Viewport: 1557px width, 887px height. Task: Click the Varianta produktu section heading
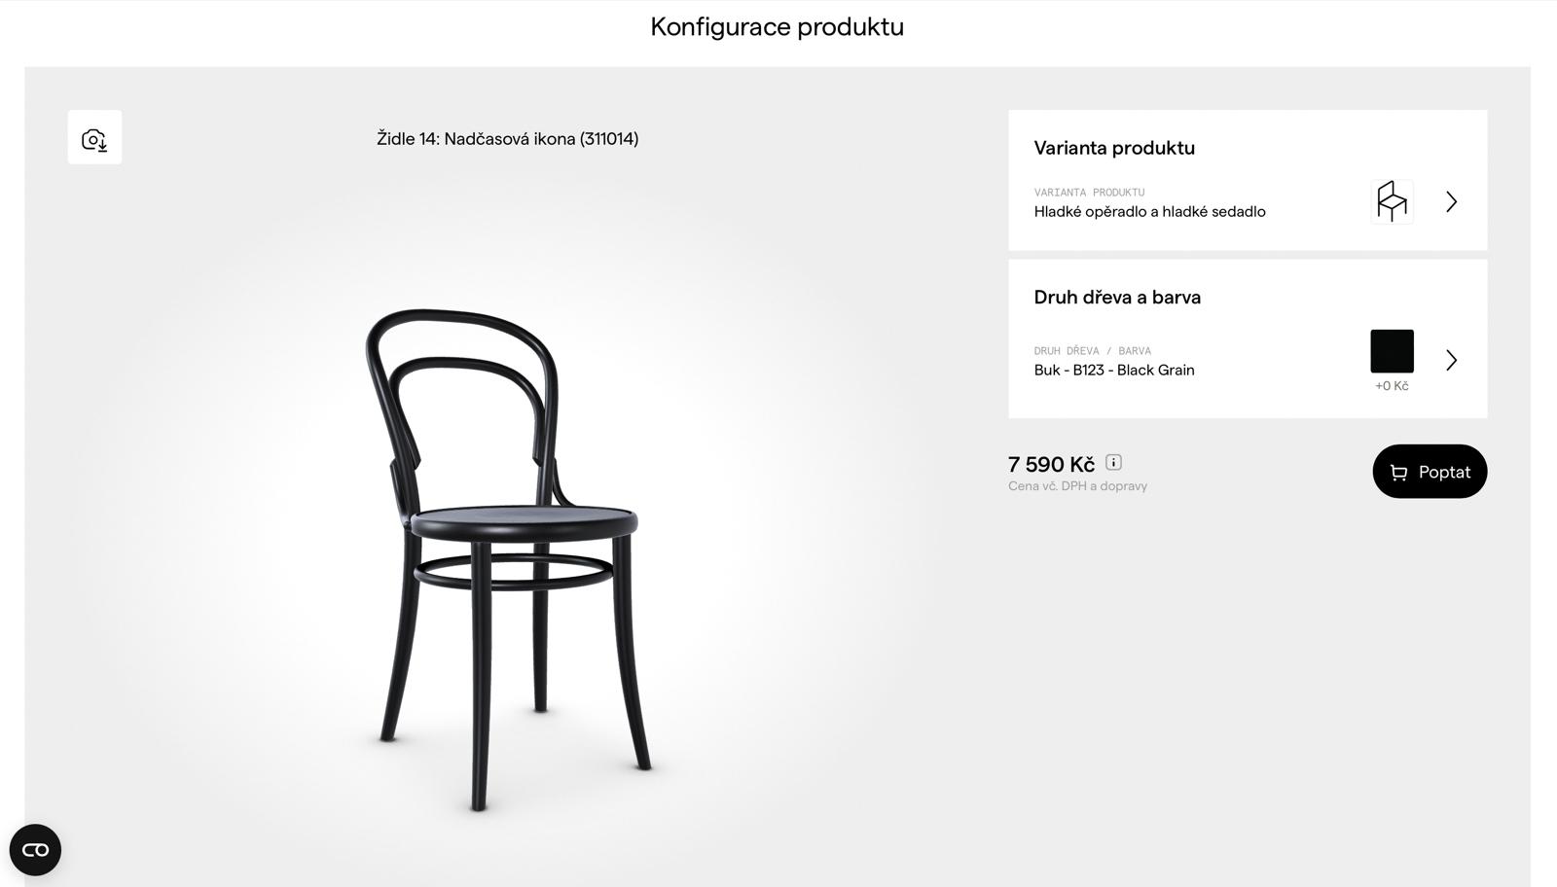coord(1114,148)
